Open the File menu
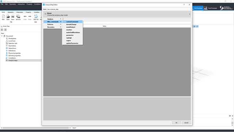Image resolution: width=234 pixels, height=132 pixels. (x=2, y=4)
